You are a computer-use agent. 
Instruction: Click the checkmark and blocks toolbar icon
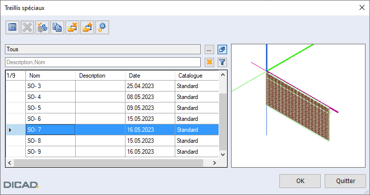42,27
